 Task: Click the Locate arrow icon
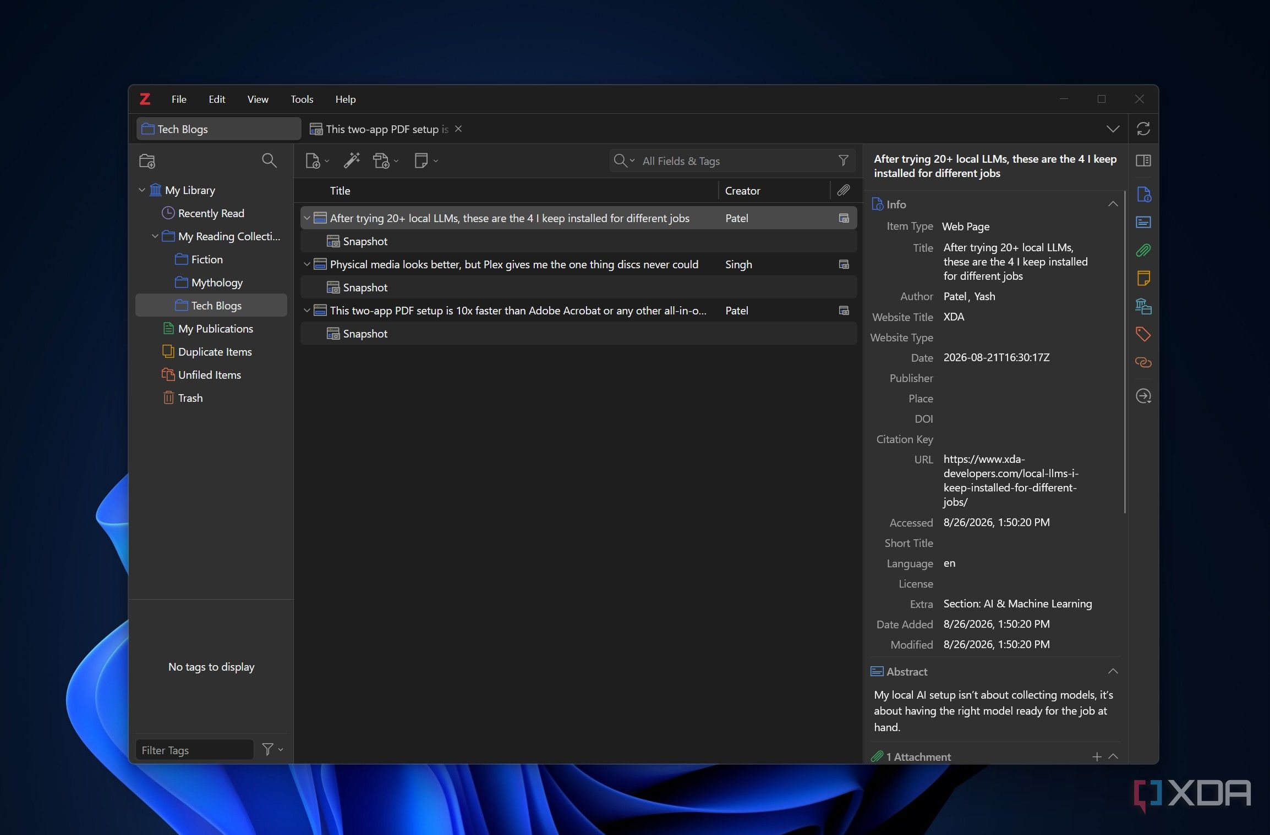(x=1143, y=396)
